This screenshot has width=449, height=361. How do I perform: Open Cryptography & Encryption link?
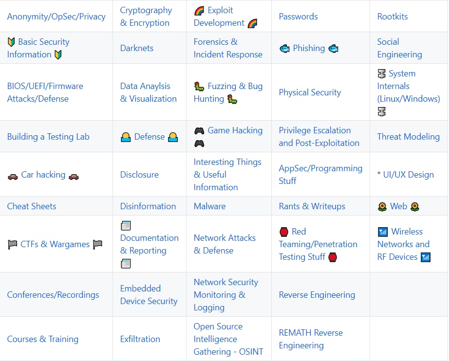pyautogui.click(x=146, y=17)
